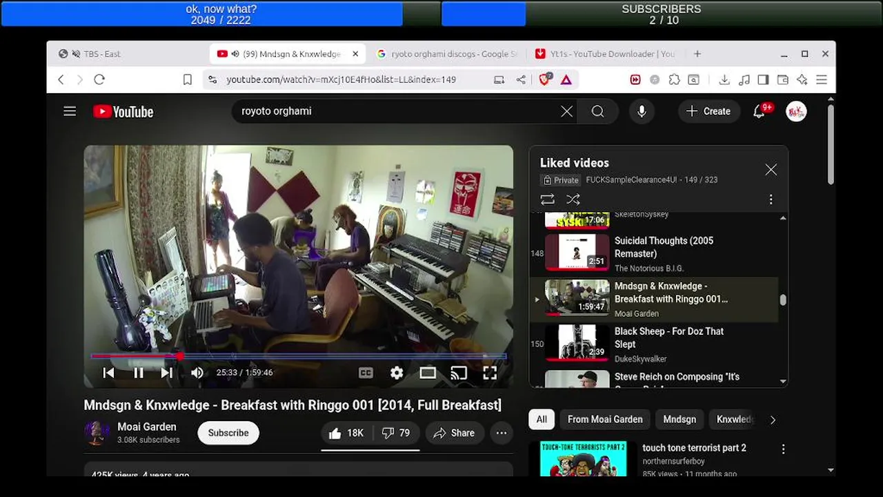
Task: Open the account avatar menu
Action: [x=796, y=111]
